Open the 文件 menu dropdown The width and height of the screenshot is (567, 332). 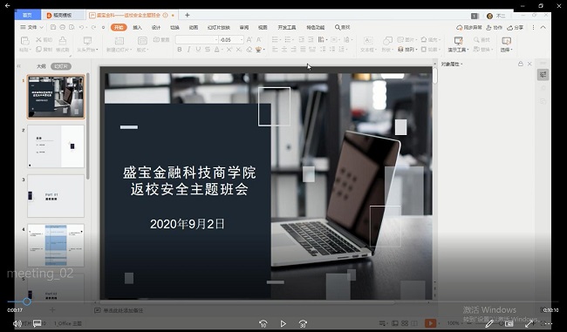click(x=31, y=28)
